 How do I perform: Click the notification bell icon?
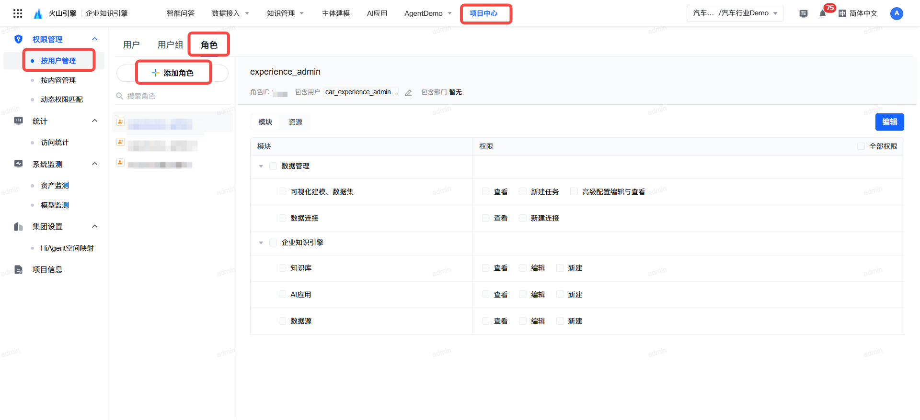(x=823, y=13)
